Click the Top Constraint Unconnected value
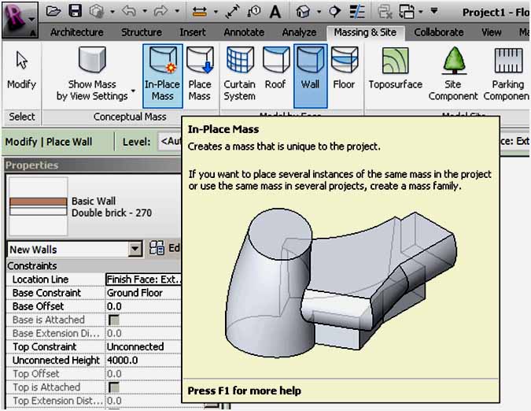 (x=144, y=346)
